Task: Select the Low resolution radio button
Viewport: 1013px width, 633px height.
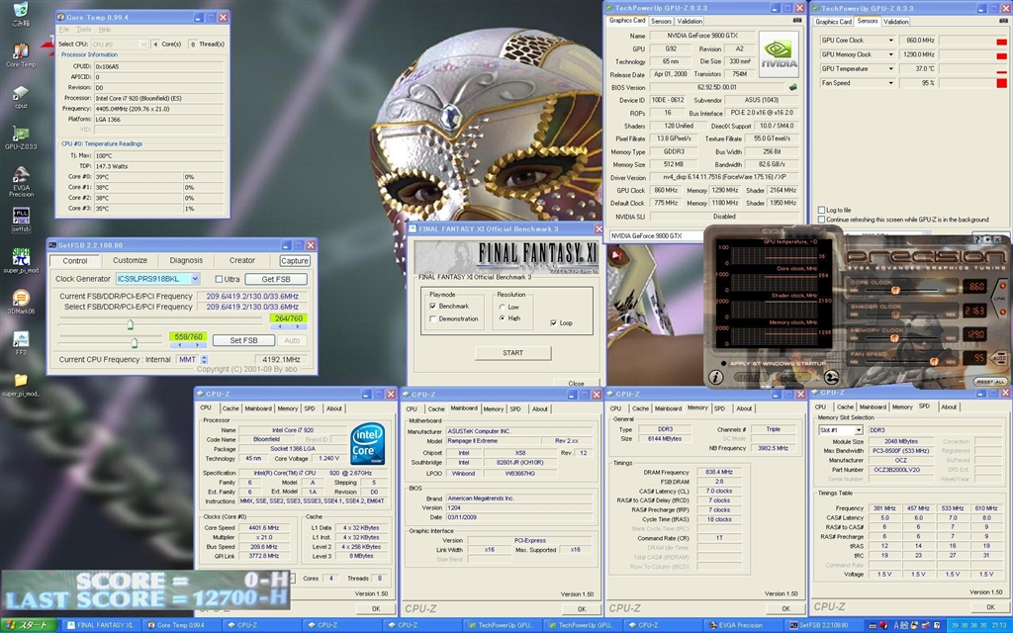Action: [502, 307]
